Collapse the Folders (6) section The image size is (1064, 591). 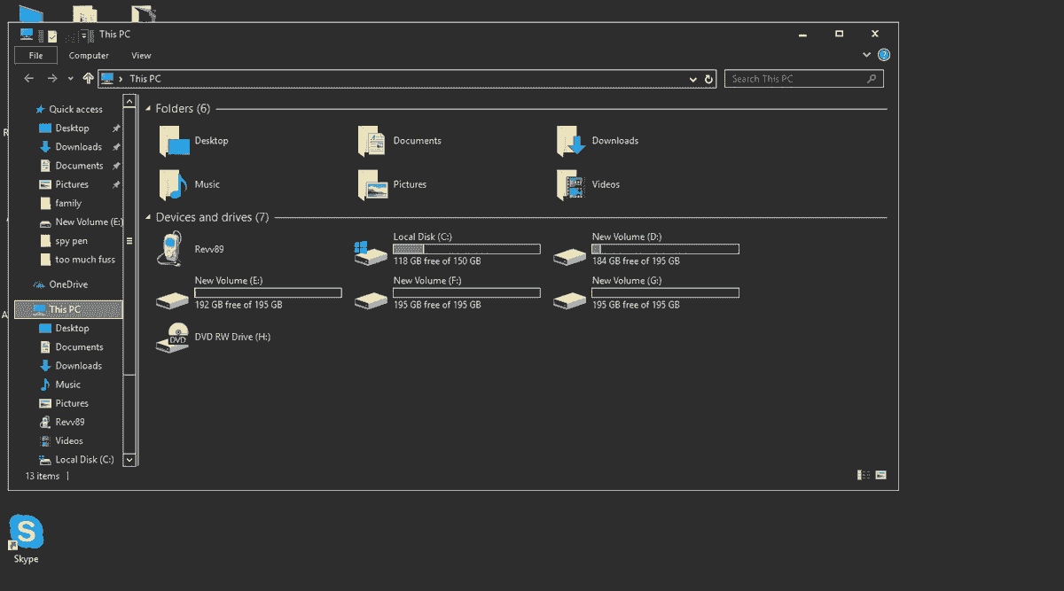[x=148, y=108]
